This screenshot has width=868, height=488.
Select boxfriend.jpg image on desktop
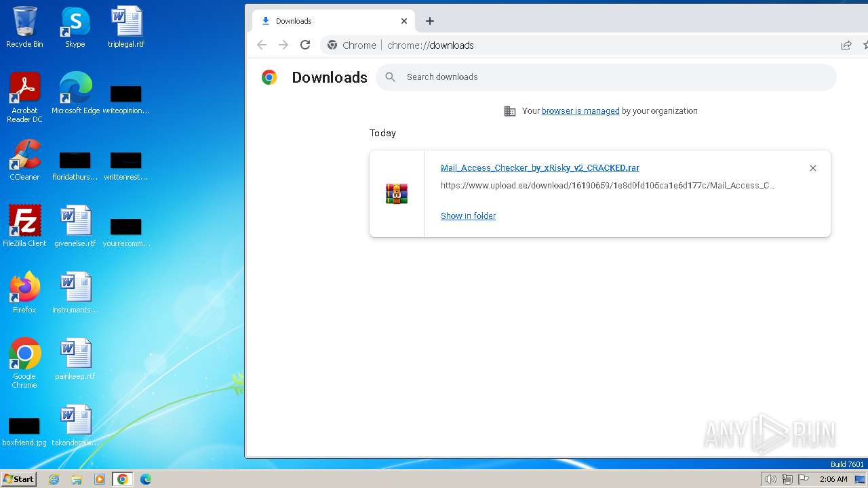click(24, 430)
